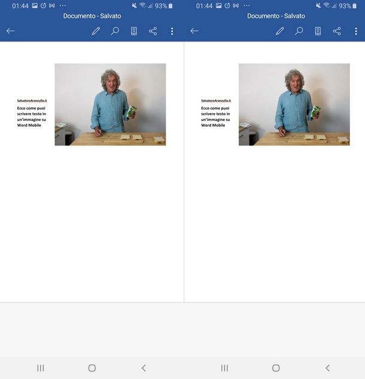Tap the Android home button in right screen
The width and height of the screenshot is (365, 379).
[x=276, y=368]
